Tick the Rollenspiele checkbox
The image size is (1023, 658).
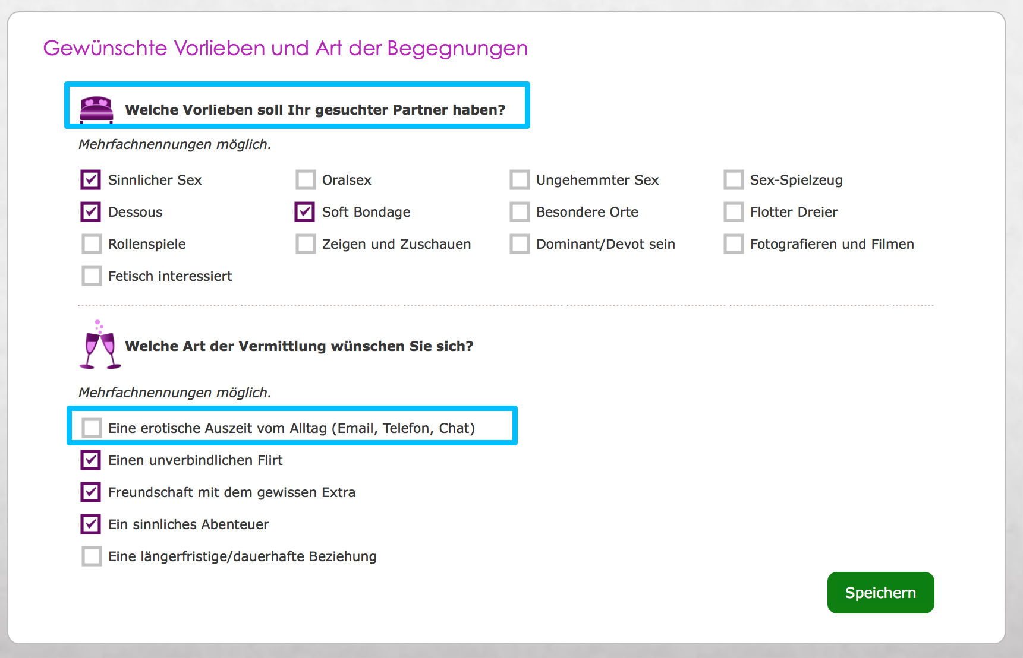92,243
